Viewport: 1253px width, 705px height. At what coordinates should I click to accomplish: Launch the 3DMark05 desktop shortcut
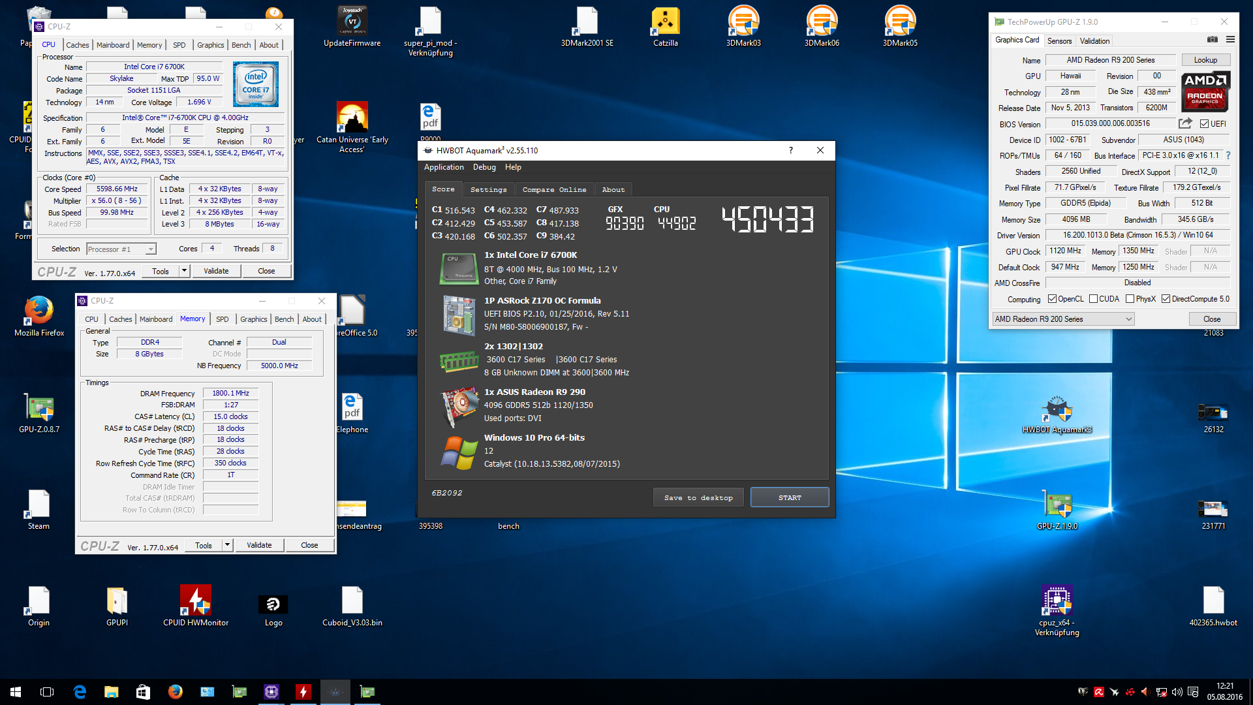tap(900, 26)
